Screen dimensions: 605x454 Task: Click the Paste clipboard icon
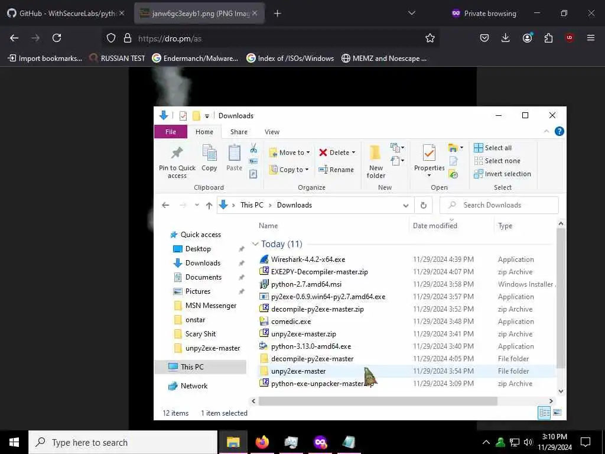[234, 153]
